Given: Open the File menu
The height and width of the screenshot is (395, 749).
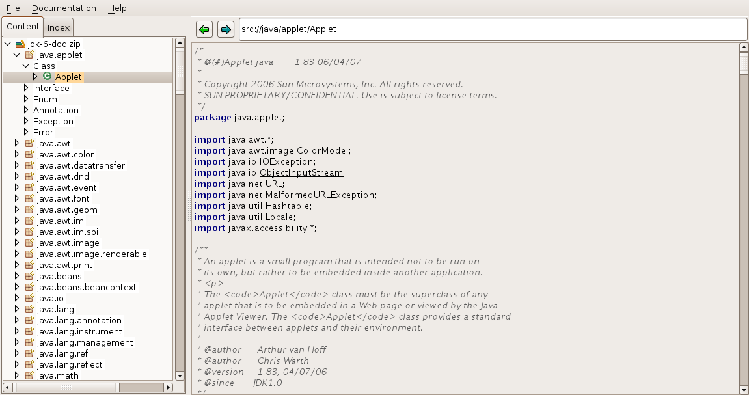Looking at the screenshot, I should tap(13, 8).
